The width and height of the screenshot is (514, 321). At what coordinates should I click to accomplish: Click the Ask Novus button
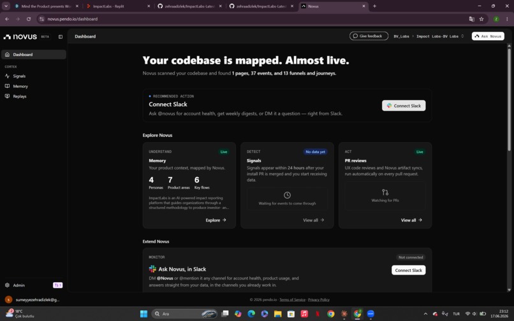pyautogui.click(x=488, y=36)
